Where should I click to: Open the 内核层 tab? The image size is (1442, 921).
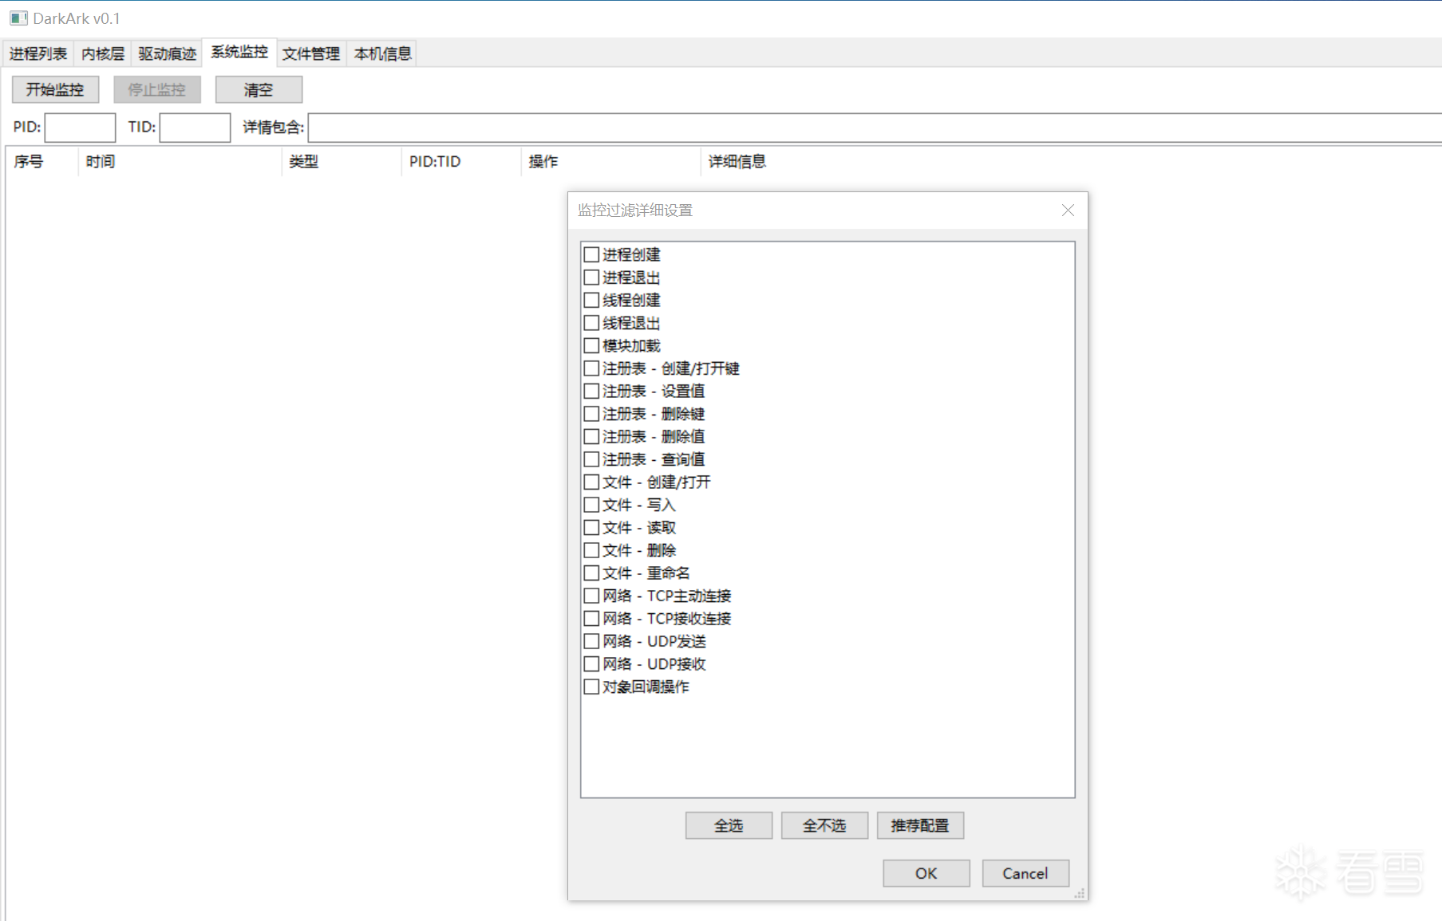(103, 53)
